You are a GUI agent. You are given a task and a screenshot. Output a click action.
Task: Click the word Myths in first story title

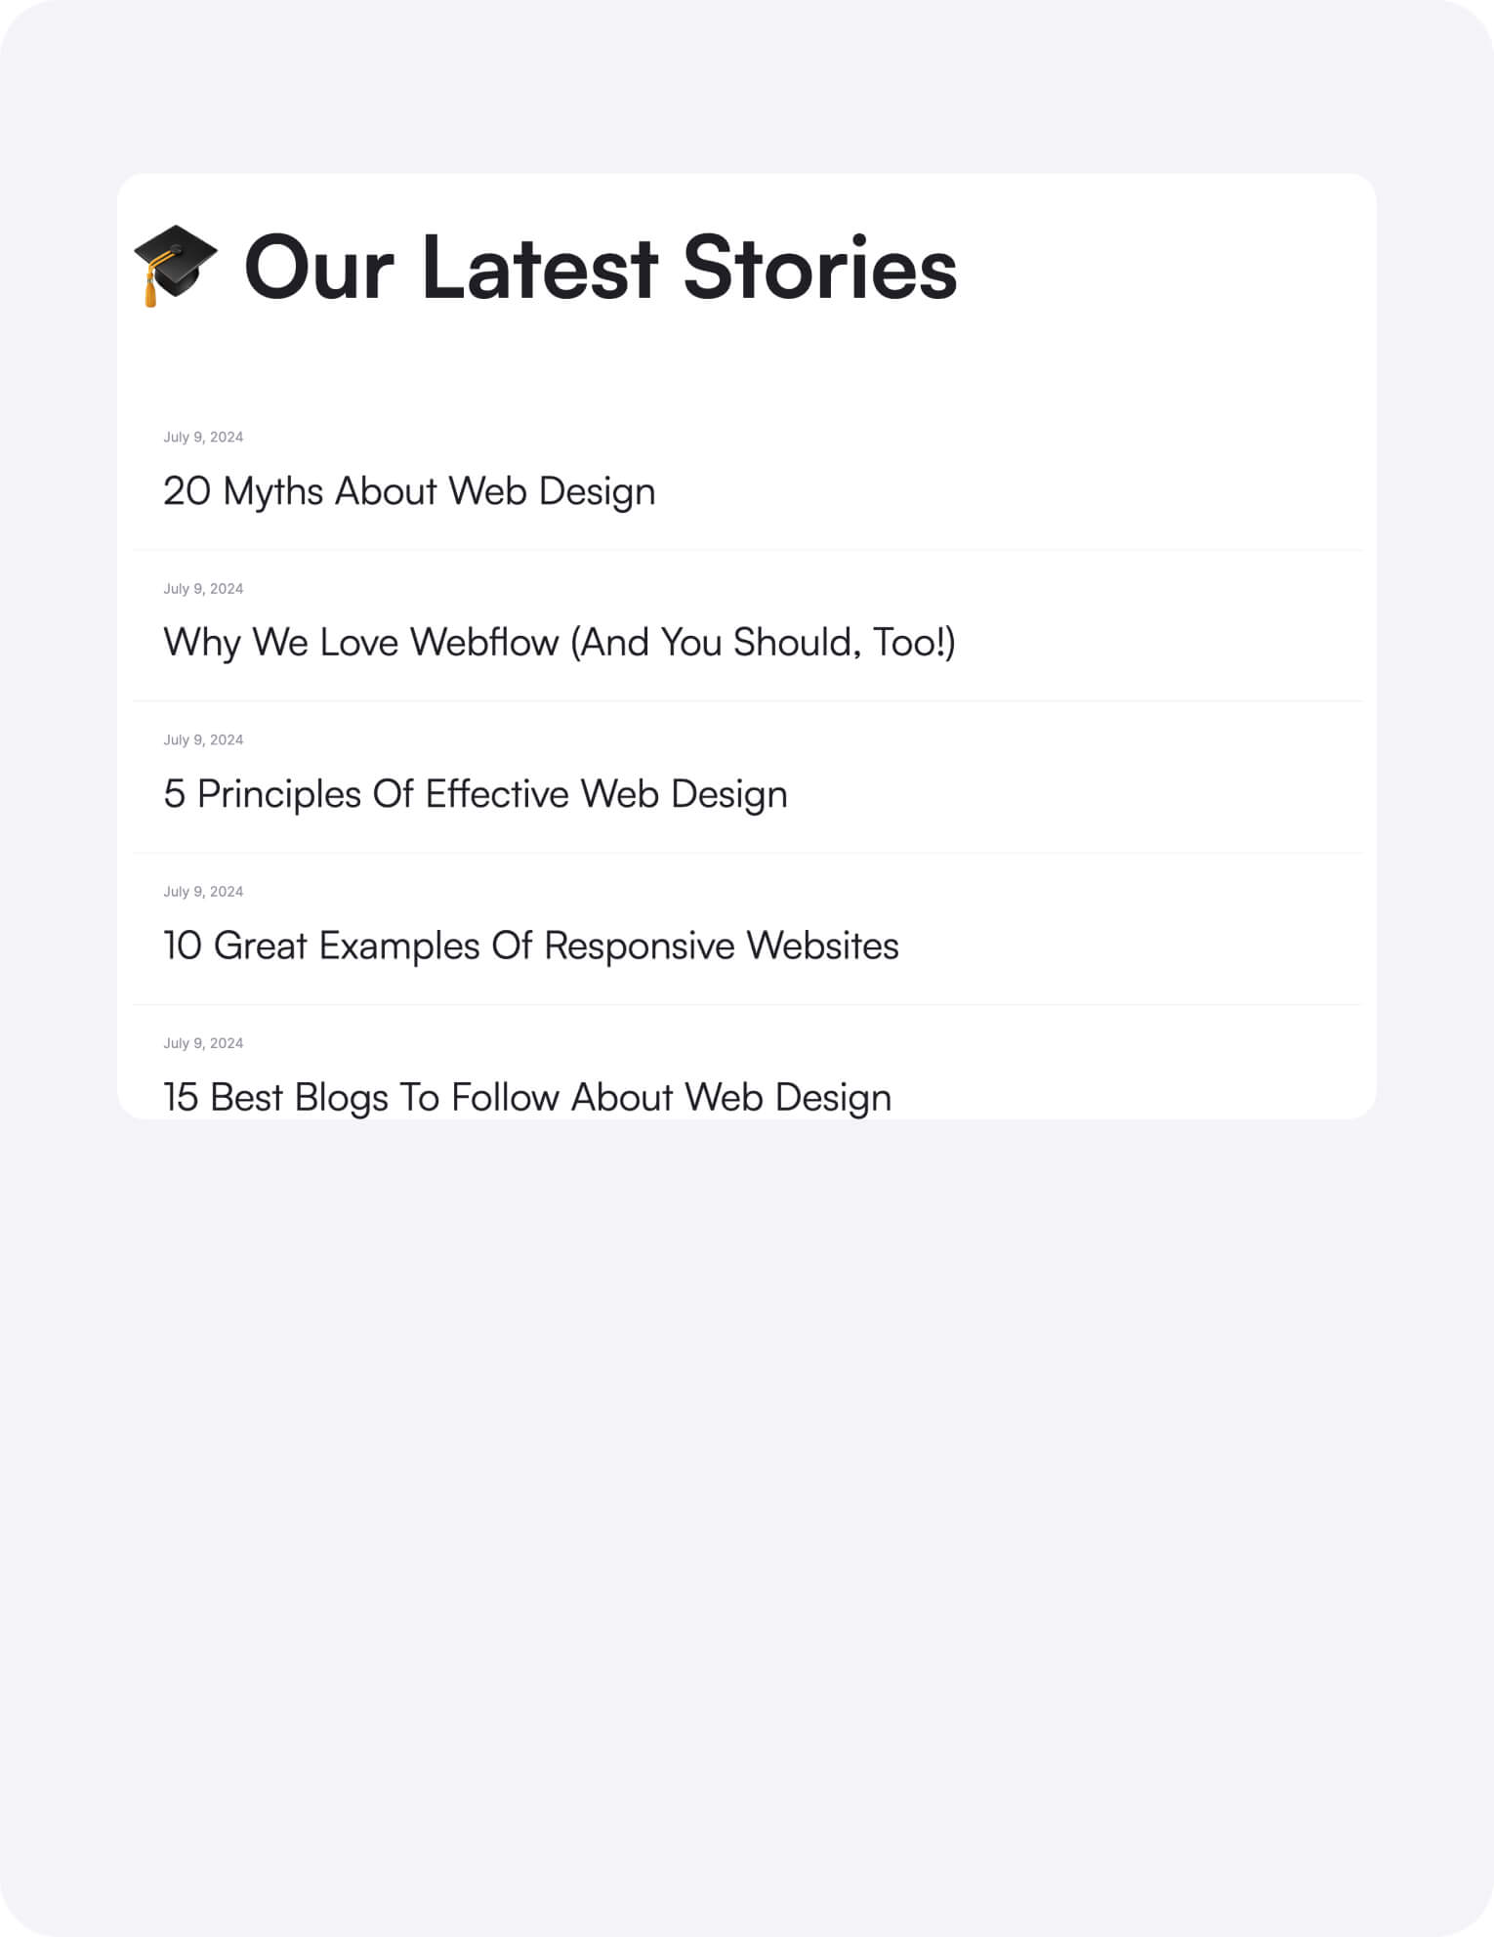pyautogui.click(x=273, y=491)
